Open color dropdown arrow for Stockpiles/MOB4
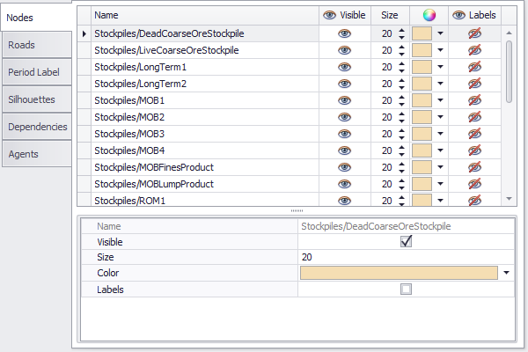Screen dimensions: 528x352 pos(440,150)
